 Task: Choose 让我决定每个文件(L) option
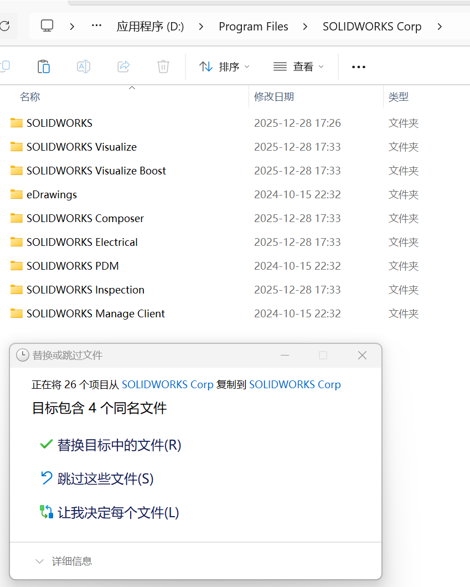point(109,512)
